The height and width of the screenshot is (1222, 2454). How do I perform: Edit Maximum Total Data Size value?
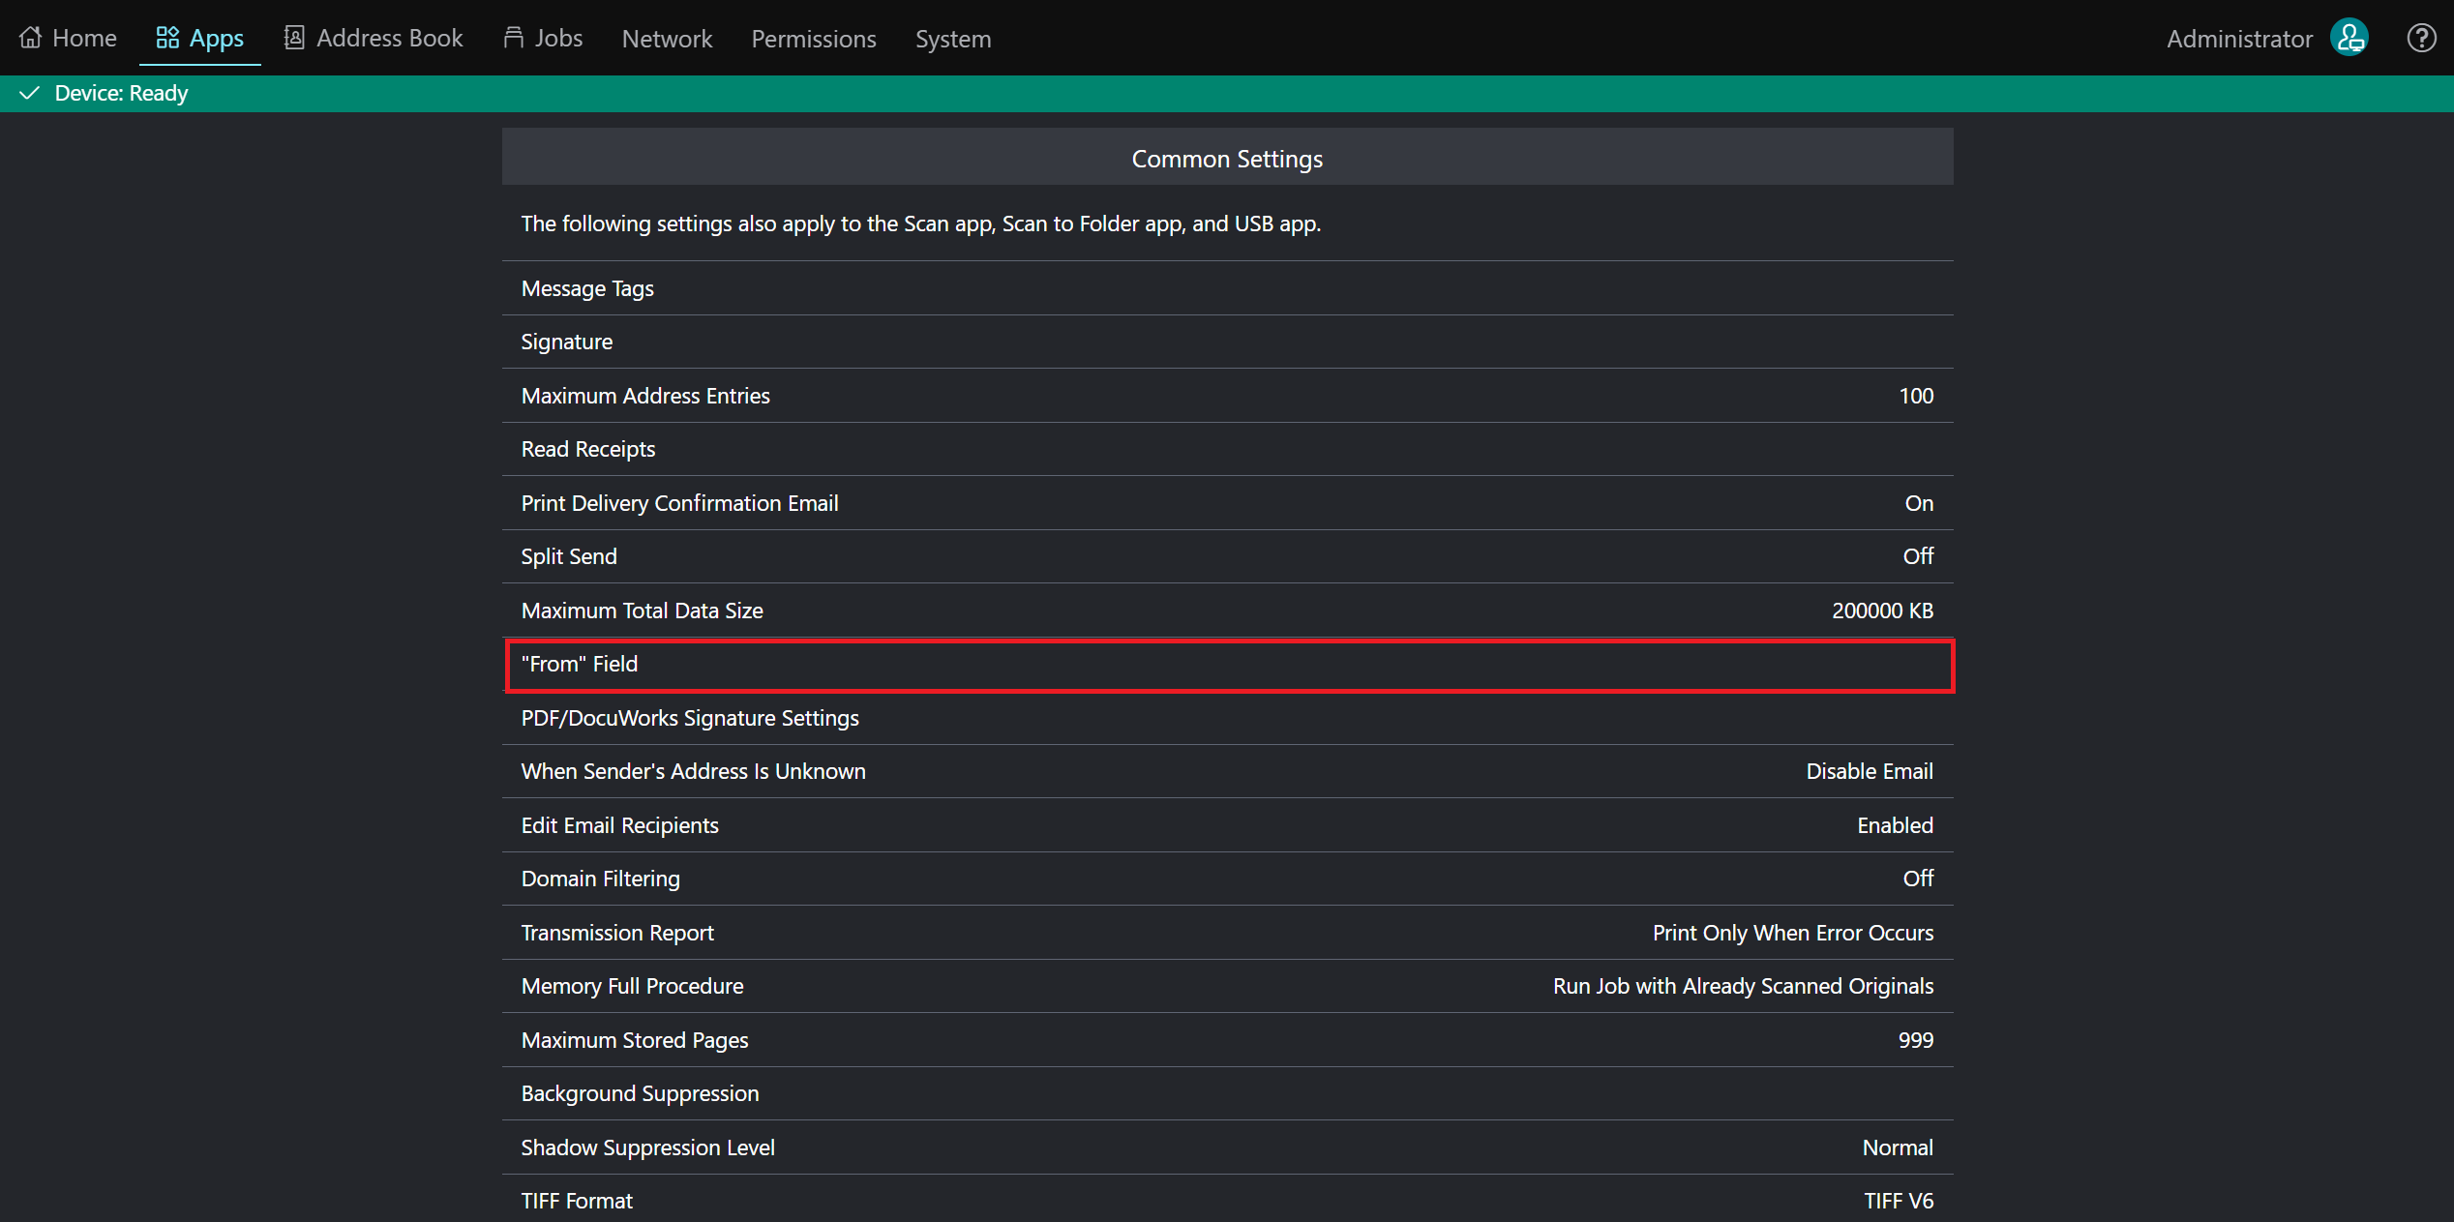[1227, 611]
